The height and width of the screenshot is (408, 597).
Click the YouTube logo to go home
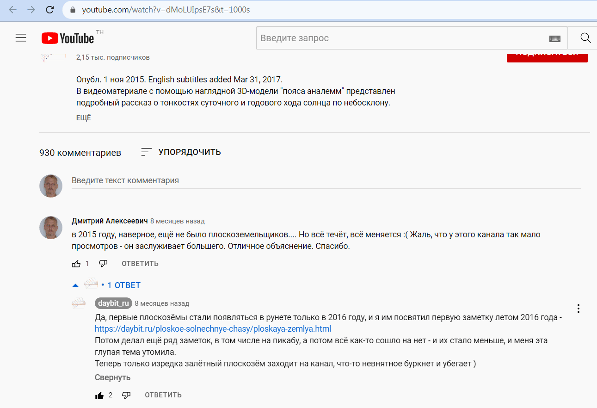pos(68,38)
